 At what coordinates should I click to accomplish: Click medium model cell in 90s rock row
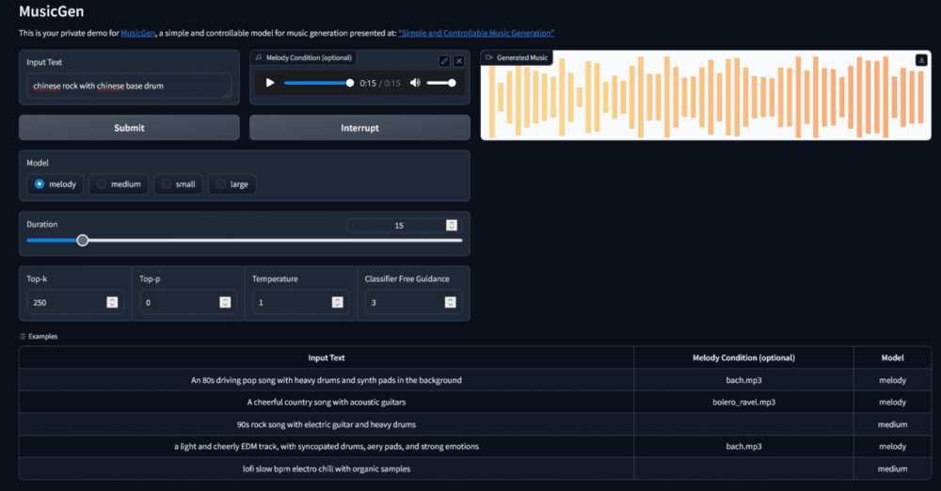click(x=892, y=424)
